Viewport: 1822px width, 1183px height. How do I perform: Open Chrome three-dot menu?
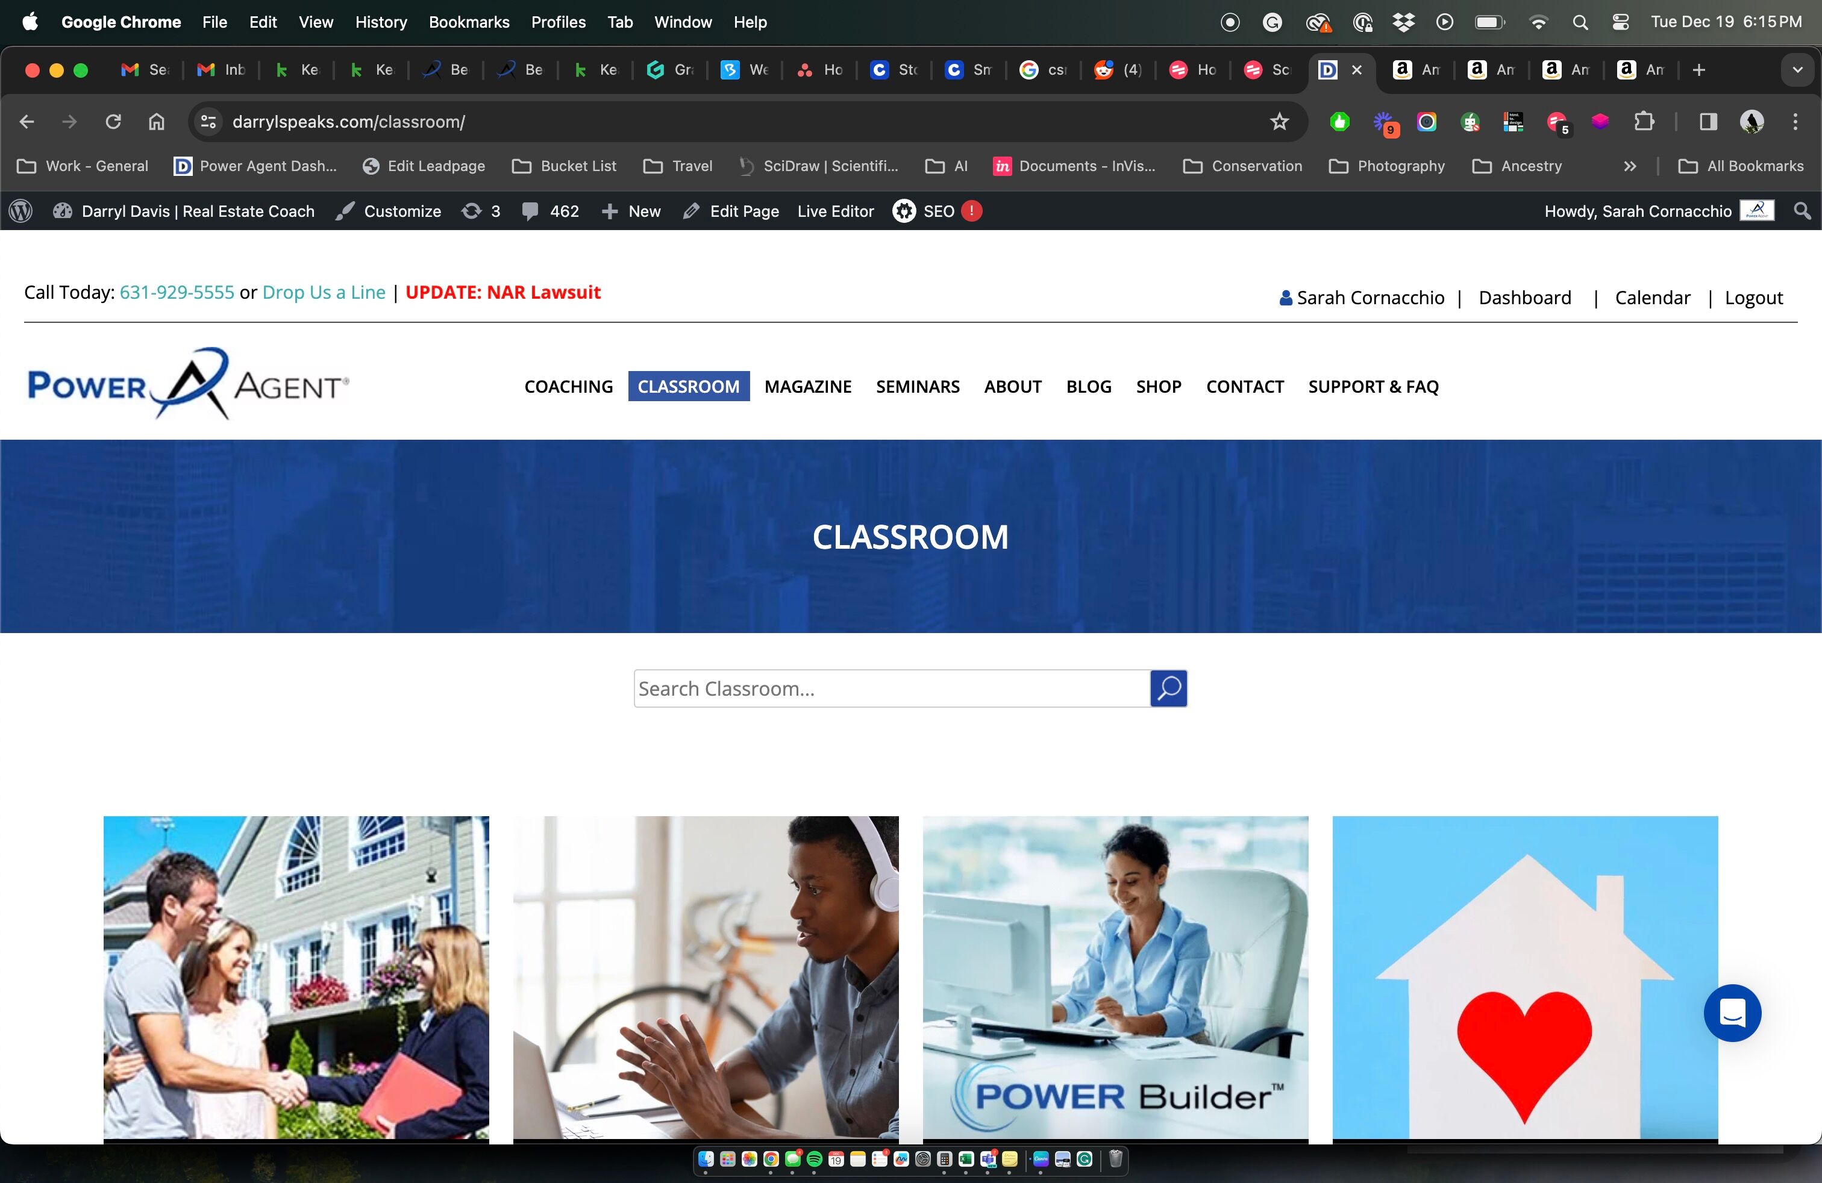1795,122
